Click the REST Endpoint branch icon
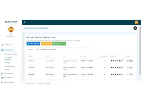Viewport: 141px width, 106px height. tap(2, 73)
